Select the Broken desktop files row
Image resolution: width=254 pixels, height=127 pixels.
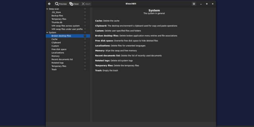point(68,36)
